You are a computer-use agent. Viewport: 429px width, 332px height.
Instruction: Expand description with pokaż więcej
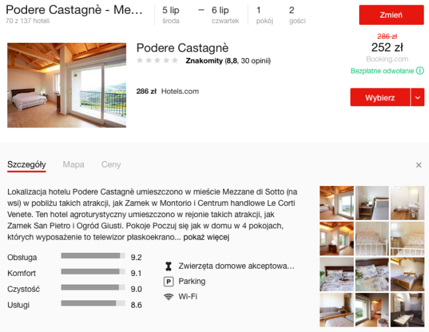click(206, 237)
